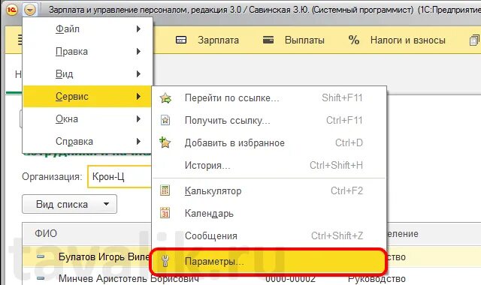Click the Выплаты wallet icon
The image size is (481, 285).
tap(268, 40)
